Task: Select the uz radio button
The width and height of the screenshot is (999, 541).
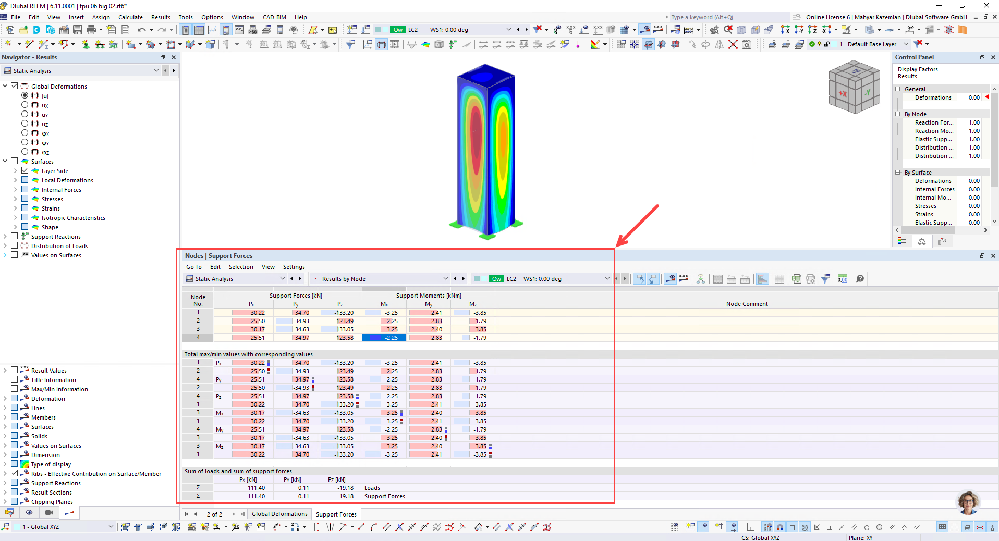Action: [25, 124]
